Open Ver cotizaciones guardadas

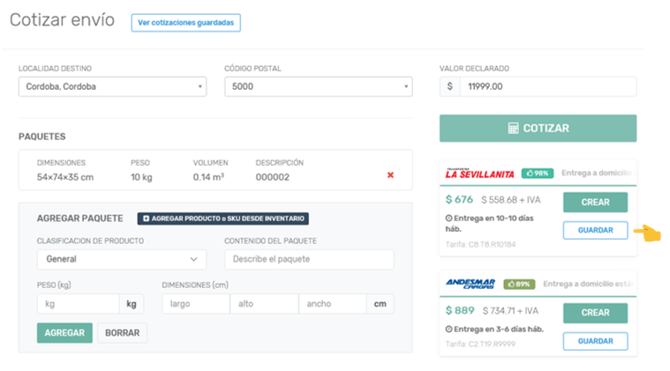point(185,23)
